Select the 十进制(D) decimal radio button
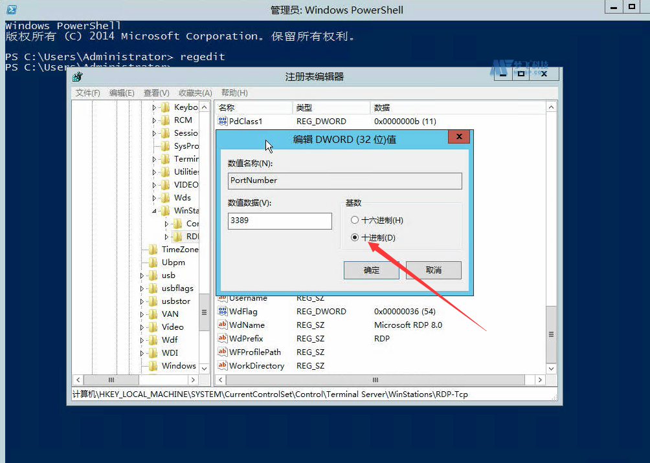Image resolution: width=650 pixels, height=463 pixels. pos(354,237)
